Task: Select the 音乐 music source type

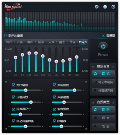Action: pyautogui.click(x=103, y=109)
